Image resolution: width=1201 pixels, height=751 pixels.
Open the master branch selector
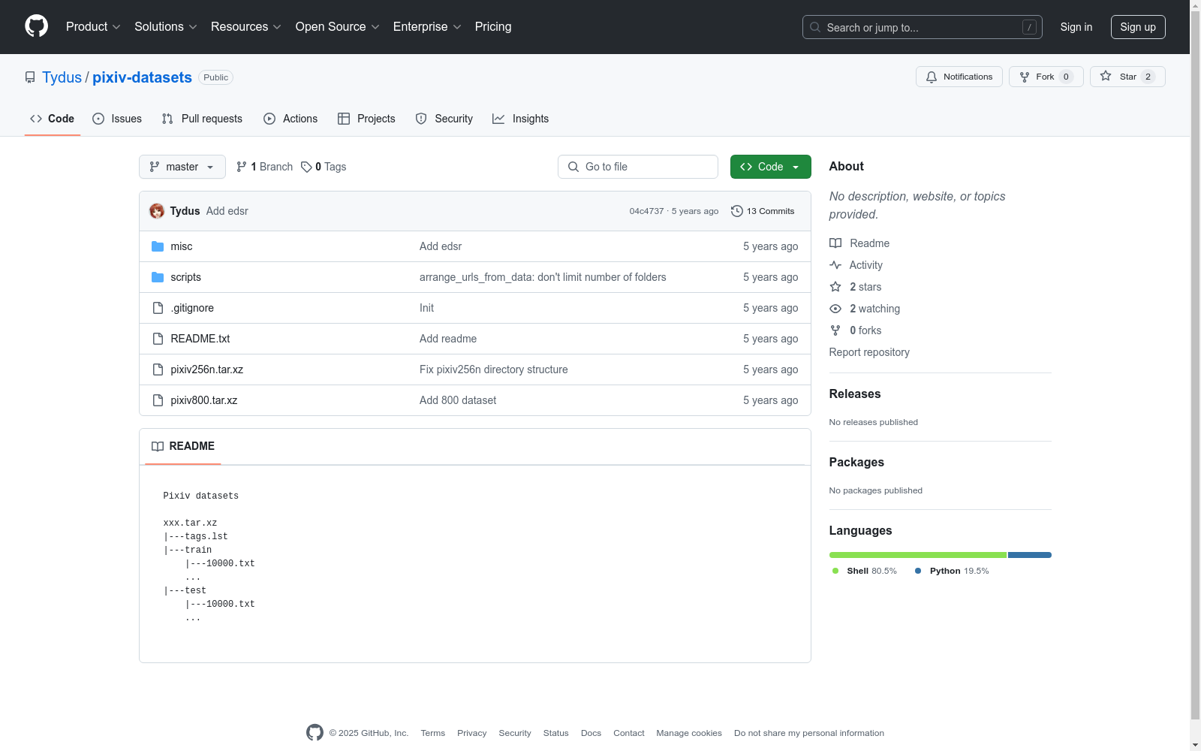click(182, 167)
